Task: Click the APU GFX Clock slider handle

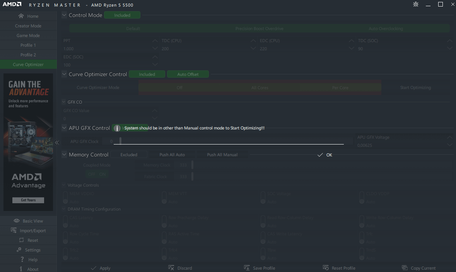Action: coord(120,141)
